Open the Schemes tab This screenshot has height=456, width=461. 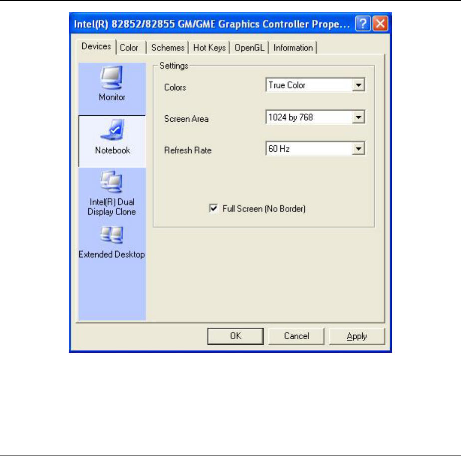pos(168,47)
